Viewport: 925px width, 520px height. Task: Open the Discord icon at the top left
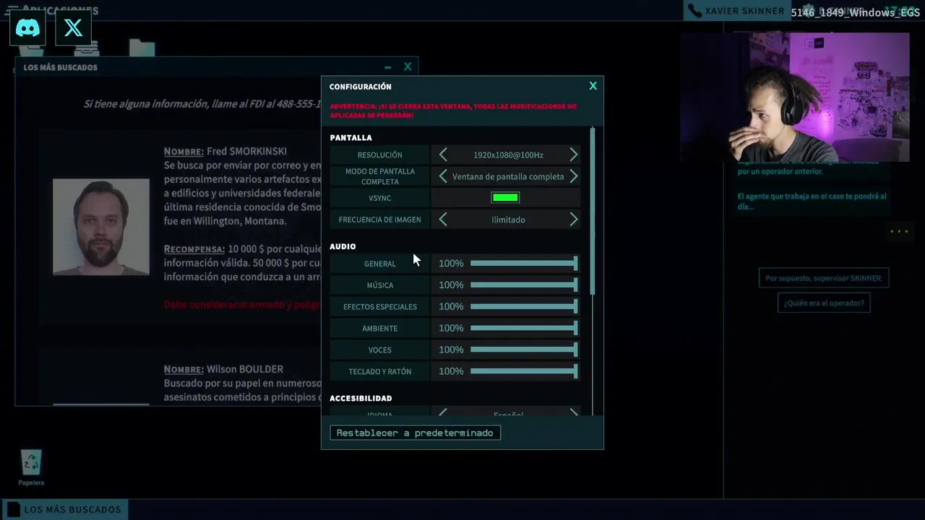coord(27,28)
